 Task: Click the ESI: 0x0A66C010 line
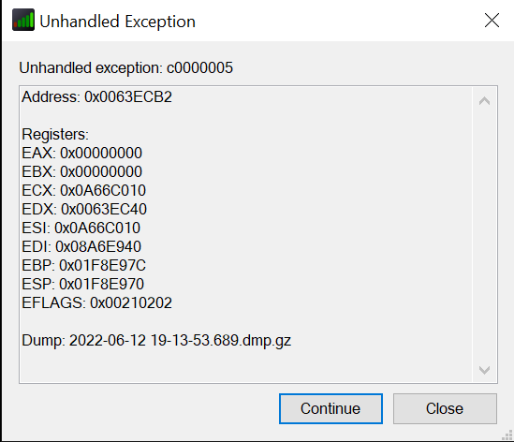[81, 228]
